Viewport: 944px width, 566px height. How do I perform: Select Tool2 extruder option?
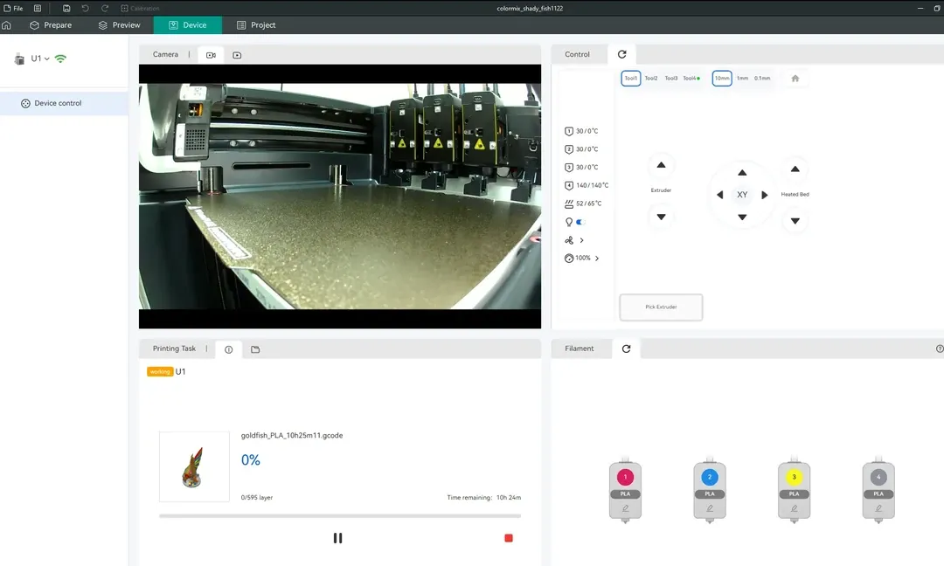pyautogui.click(x=651, y=79)
